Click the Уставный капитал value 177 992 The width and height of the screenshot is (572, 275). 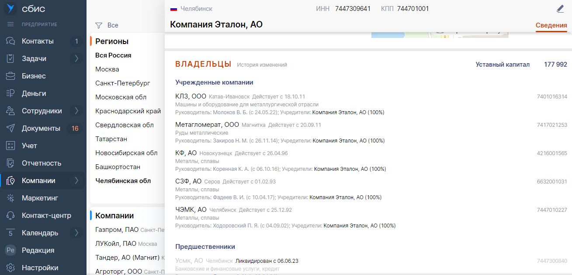click(556, 65)
